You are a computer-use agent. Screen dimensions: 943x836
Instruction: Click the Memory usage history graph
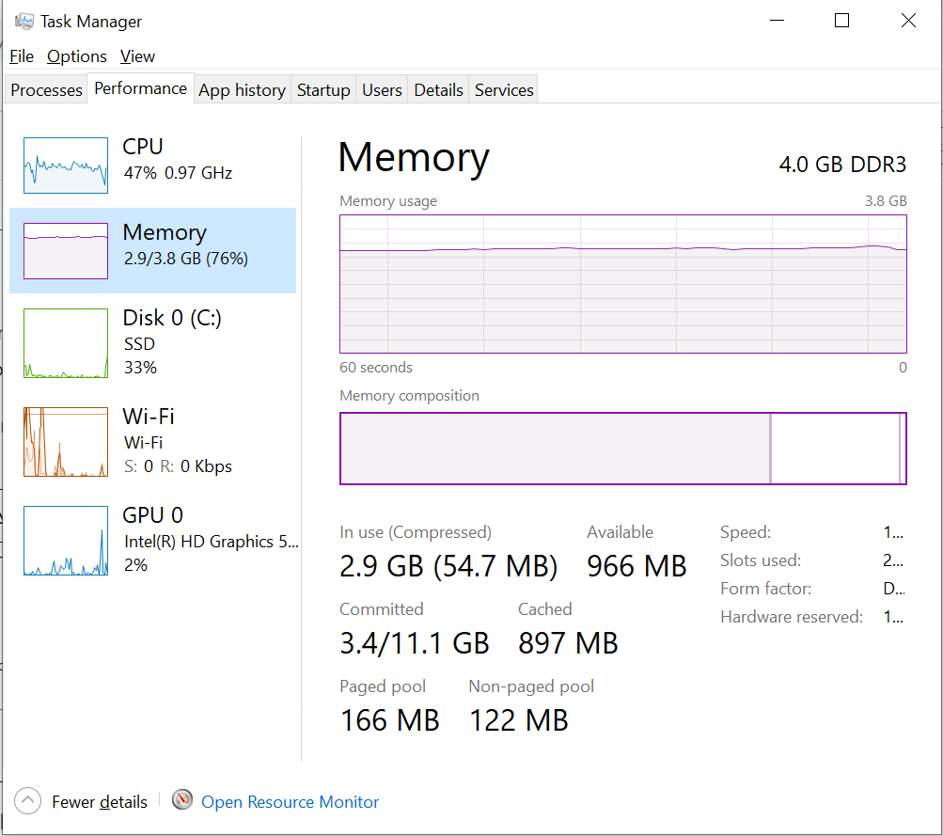pyautogui.click(x=622, y=283)
